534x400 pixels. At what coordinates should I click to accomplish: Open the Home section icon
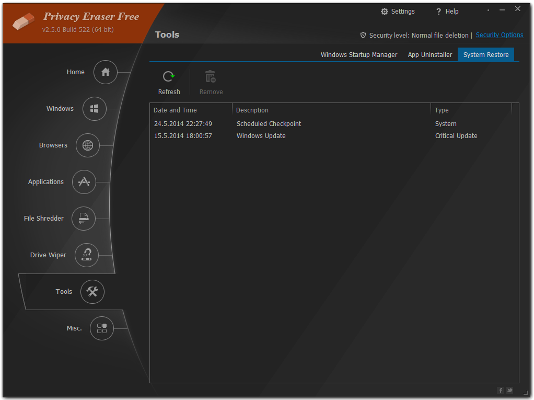click(x=106, y=72)
